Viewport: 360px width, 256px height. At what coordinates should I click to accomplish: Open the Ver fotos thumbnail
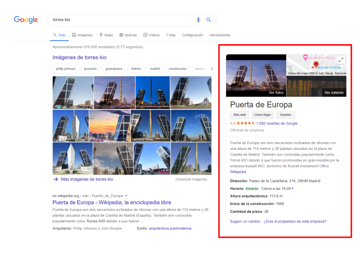pos(256,75)
